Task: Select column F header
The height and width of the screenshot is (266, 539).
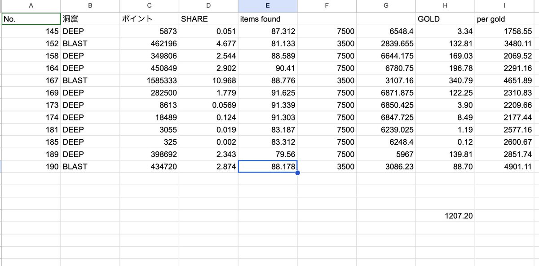Action: tap(327, 5)
